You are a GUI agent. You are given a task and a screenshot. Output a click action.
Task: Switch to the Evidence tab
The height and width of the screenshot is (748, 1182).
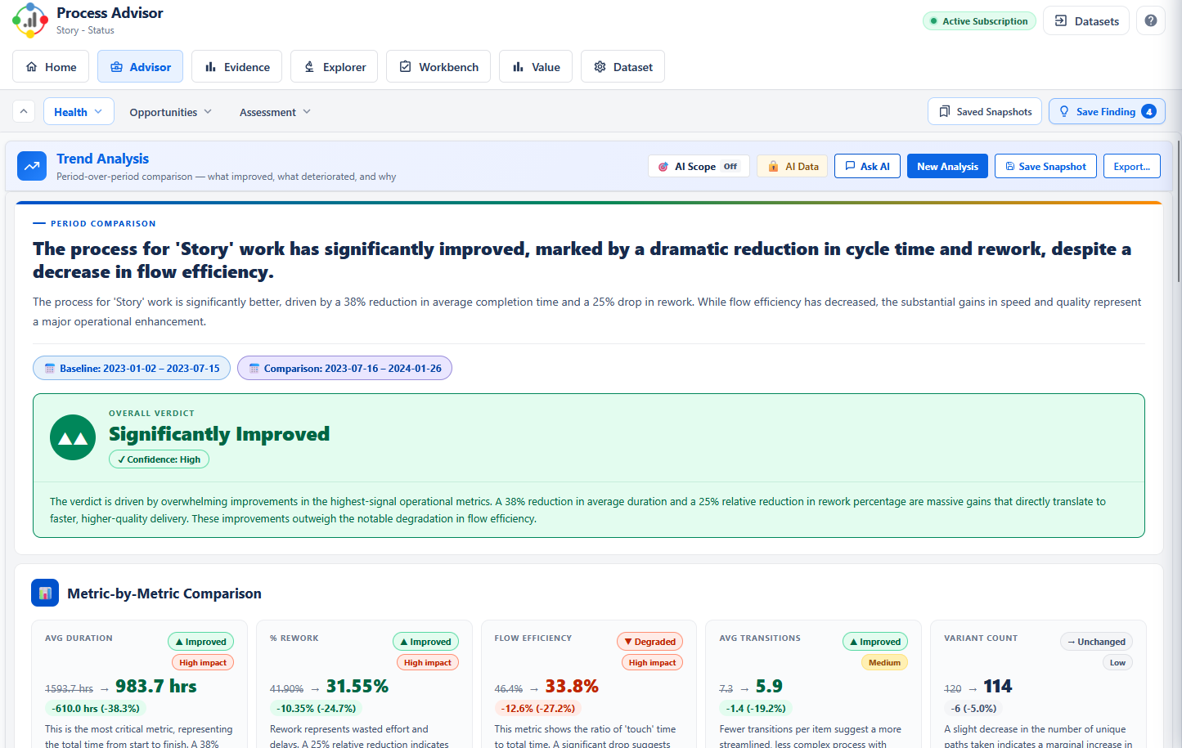point(237,66)
